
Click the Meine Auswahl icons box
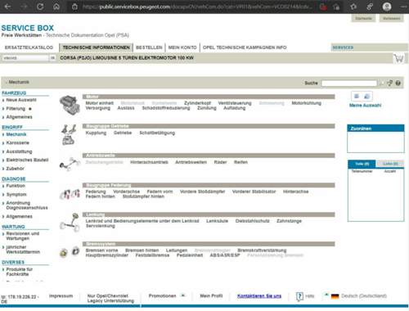[362, 96]
